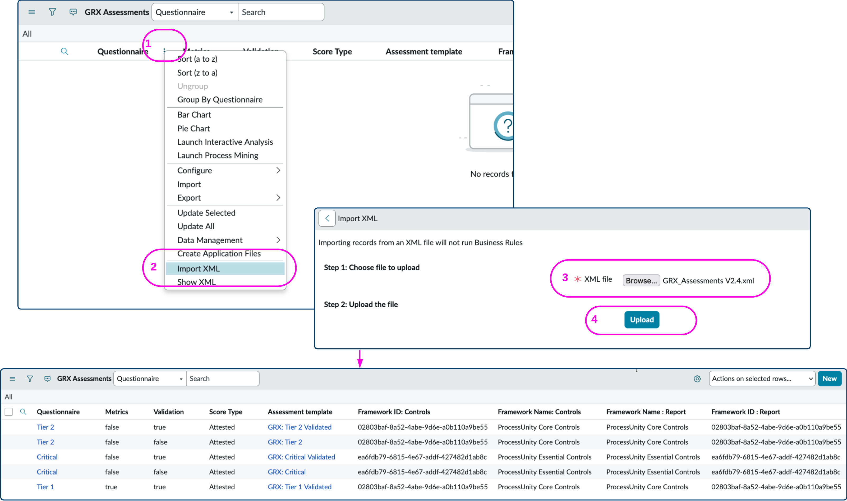The image size is (847, 501).
Task: Click search magnifier in top panel column header
Action: coord(65,51)
